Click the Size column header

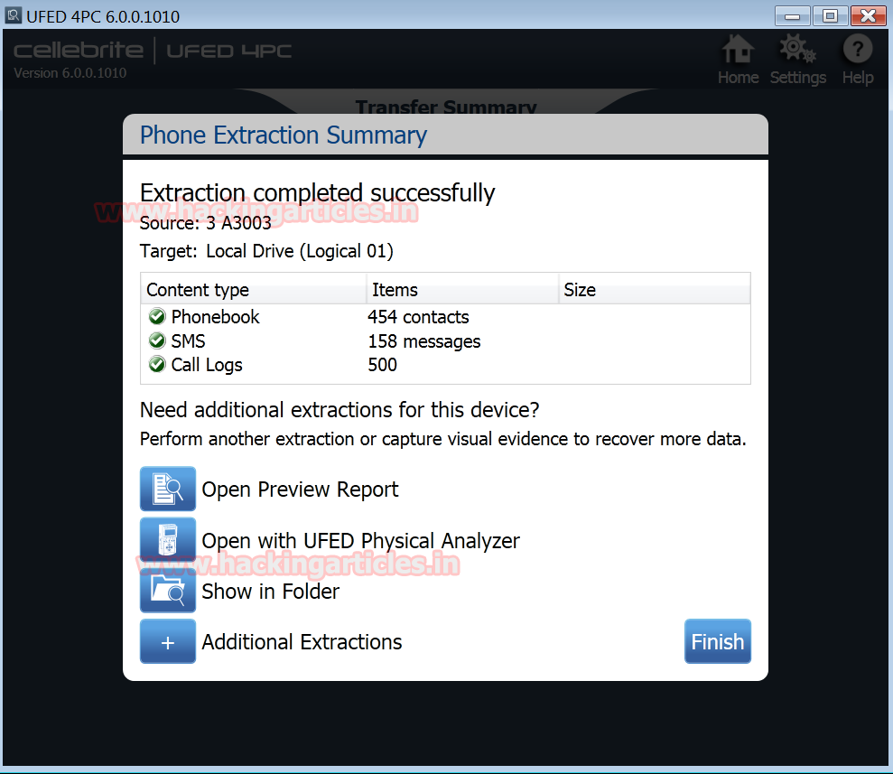[655, 289]
